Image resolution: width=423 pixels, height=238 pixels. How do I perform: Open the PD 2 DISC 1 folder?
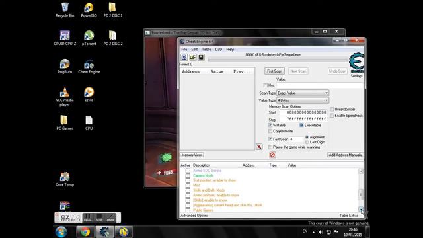coord(113,10)
